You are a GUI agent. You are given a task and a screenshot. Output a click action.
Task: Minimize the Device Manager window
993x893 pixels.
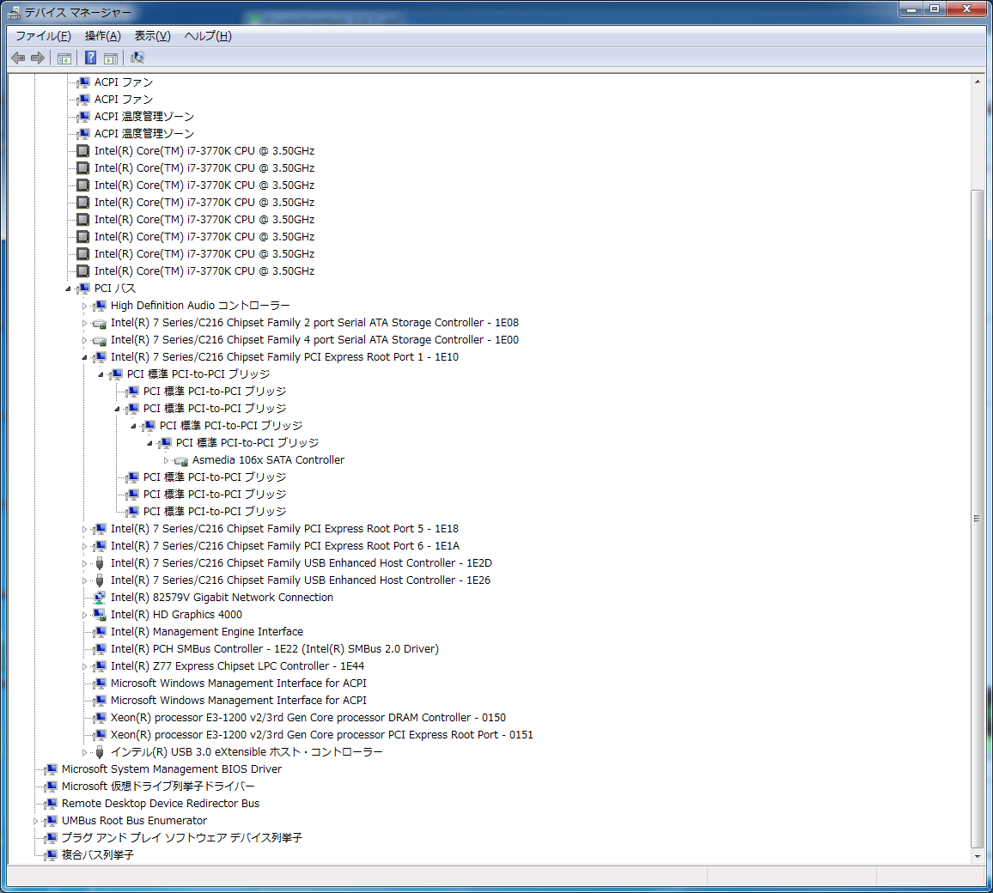click(912, 9)
